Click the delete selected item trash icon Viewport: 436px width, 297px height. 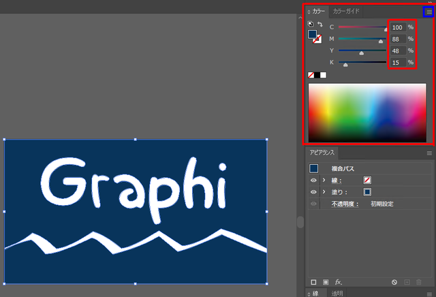[x=419, y=282]
